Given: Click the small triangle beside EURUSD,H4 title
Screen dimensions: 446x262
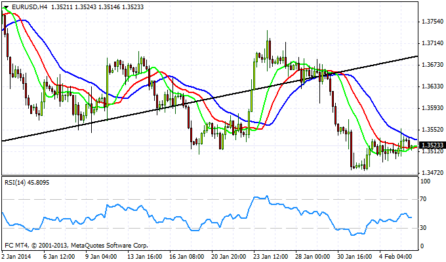Looking at the screenshot, I should tap(6, 7).
